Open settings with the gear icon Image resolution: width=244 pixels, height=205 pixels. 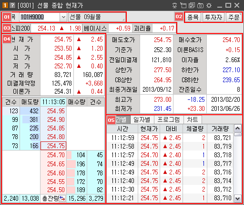pos(209,6)
